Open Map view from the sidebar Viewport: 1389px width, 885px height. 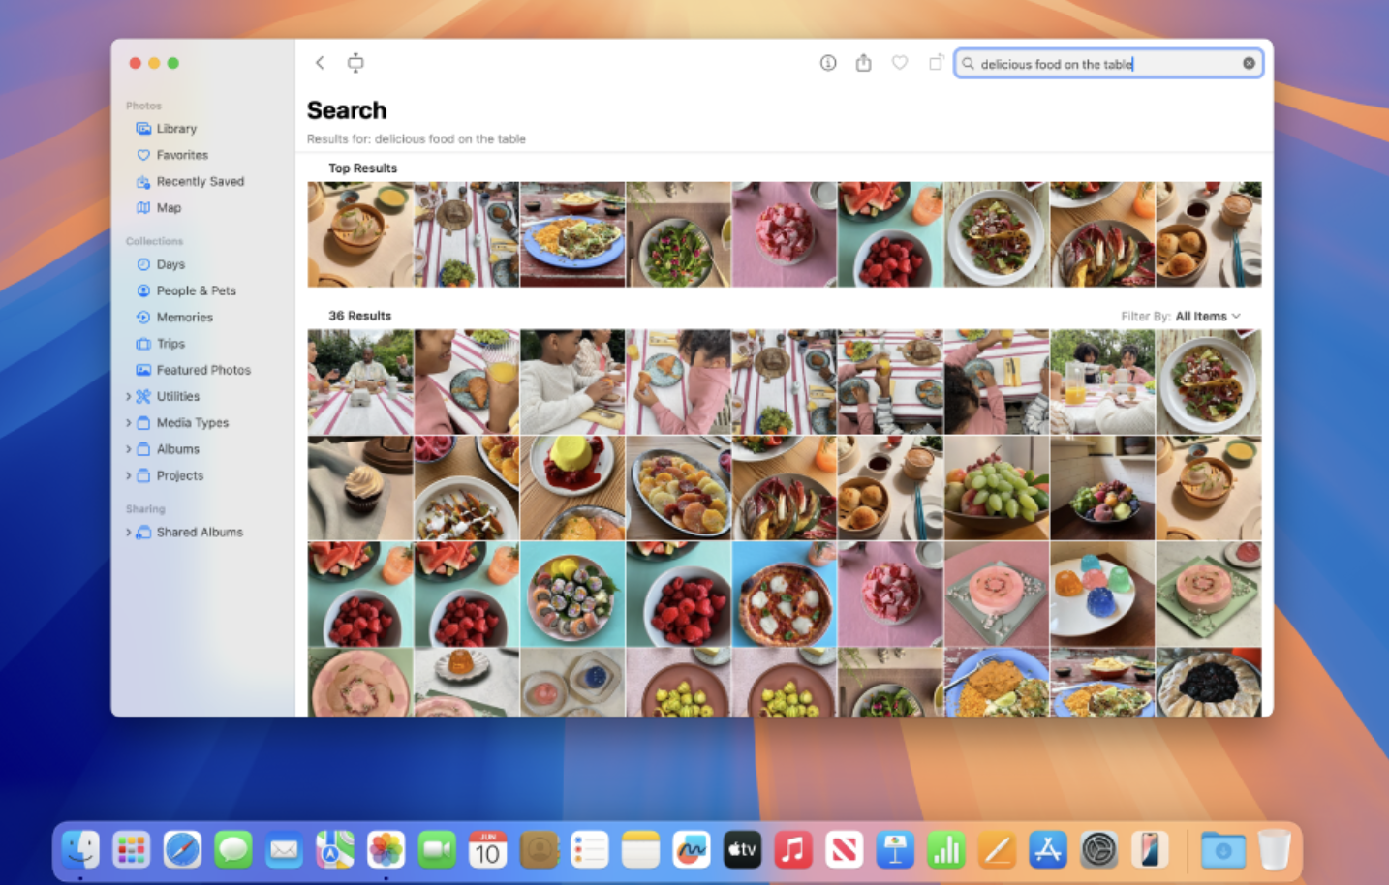(170, 207)
